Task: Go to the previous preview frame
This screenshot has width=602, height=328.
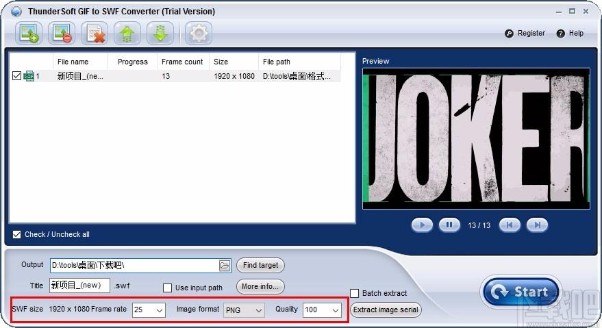Action: (510, 225)
